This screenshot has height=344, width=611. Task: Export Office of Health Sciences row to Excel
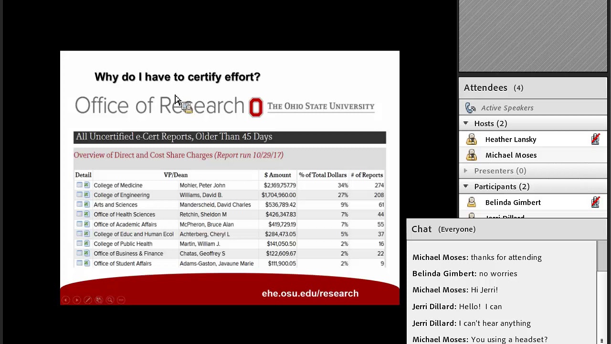(x=86, y=214)
